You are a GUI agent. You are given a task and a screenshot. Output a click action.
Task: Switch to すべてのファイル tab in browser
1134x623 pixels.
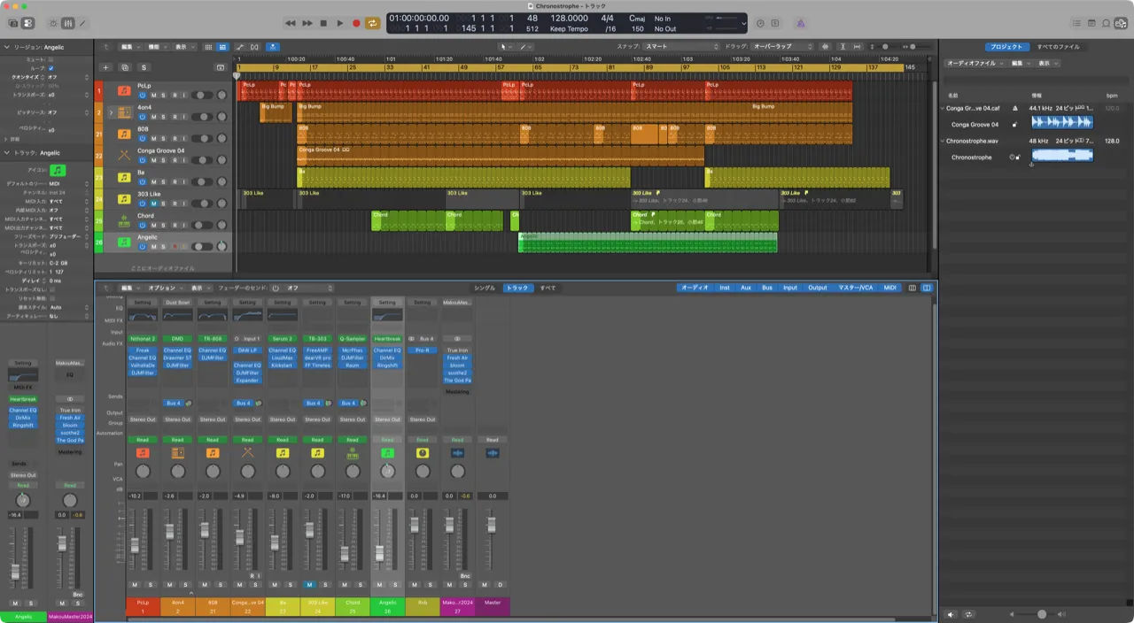click(x=1058, y=47)
